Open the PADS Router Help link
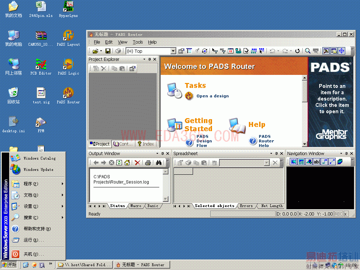The height and width of the screenshot is (270, 360). pos(266,141)
